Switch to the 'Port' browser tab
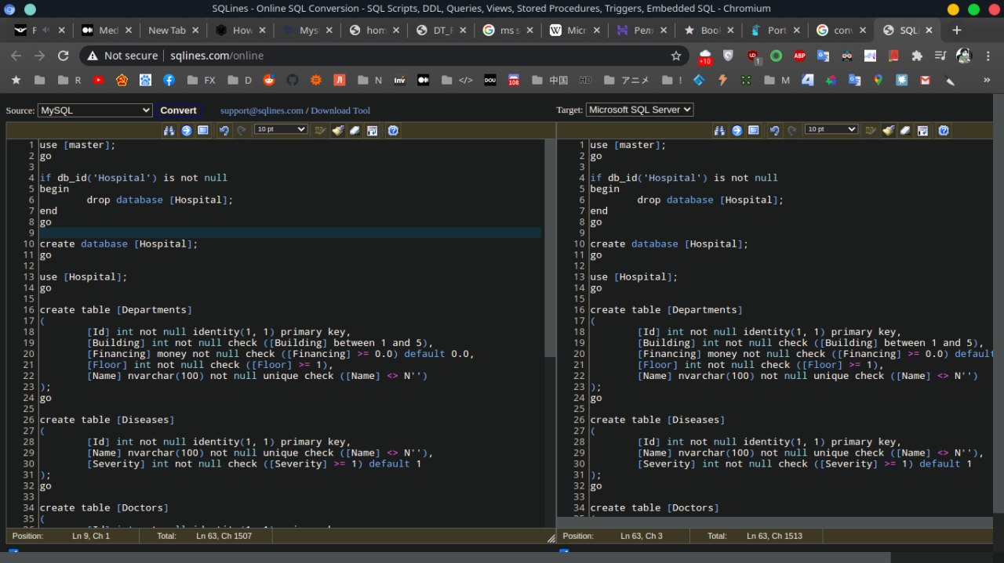Image resolution: width=1004 pixels, height=563 pixels. pos(775,31)
